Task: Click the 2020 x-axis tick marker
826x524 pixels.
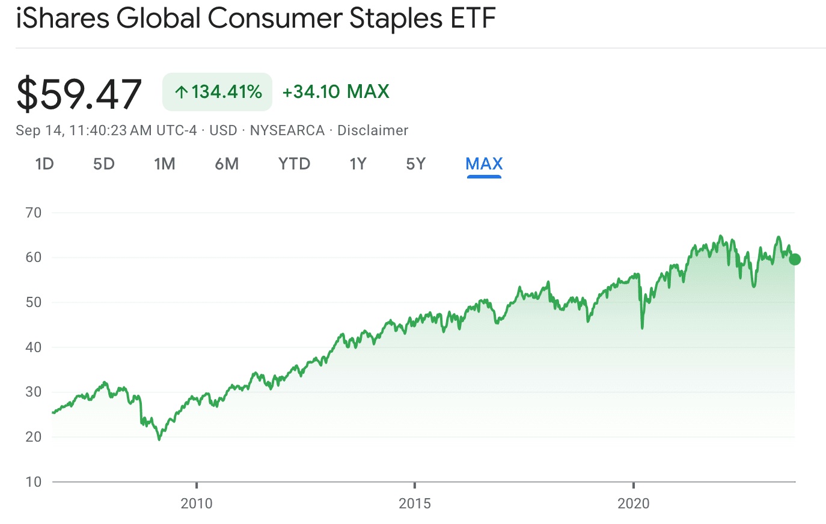Action: 634,486
